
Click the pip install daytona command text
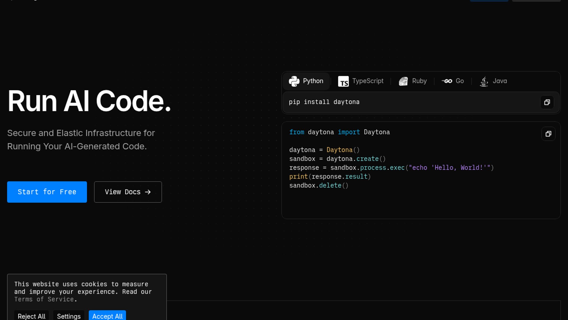(x=324, y=102)
